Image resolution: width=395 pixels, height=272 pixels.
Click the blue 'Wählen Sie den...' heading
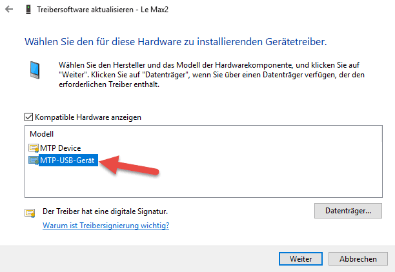coord(176,41)
